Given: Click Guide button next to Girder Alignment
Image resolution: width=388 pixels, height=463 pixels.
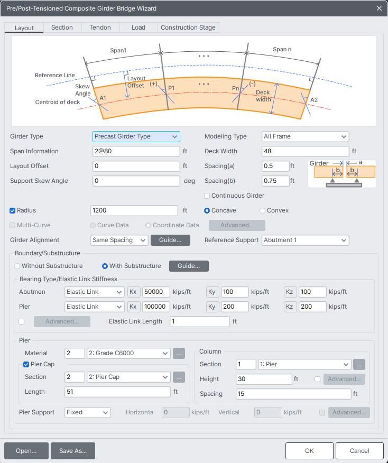Looking at the screenshot, I should (170, 240).
